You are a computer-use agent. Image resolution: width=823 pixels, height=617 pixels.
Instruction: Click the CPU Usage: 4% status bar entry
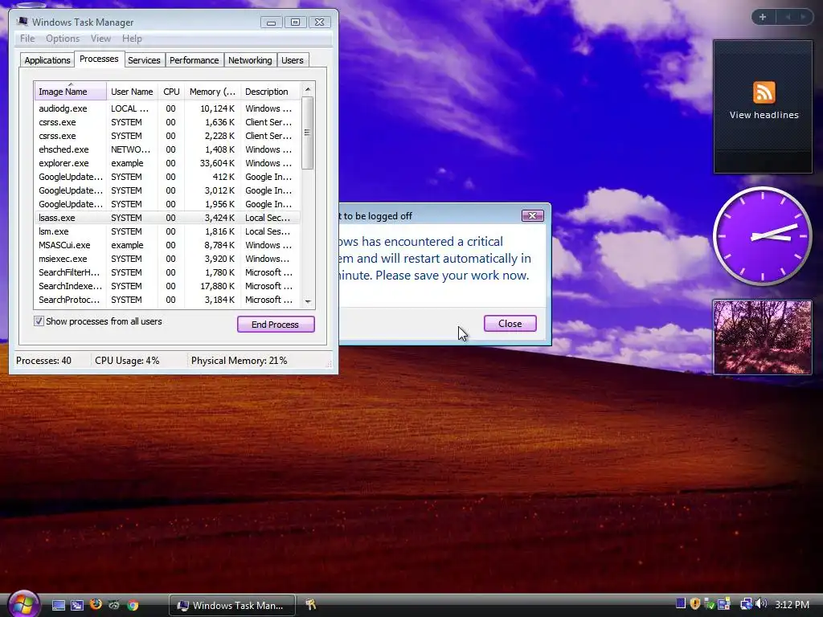tap(127, 361)
